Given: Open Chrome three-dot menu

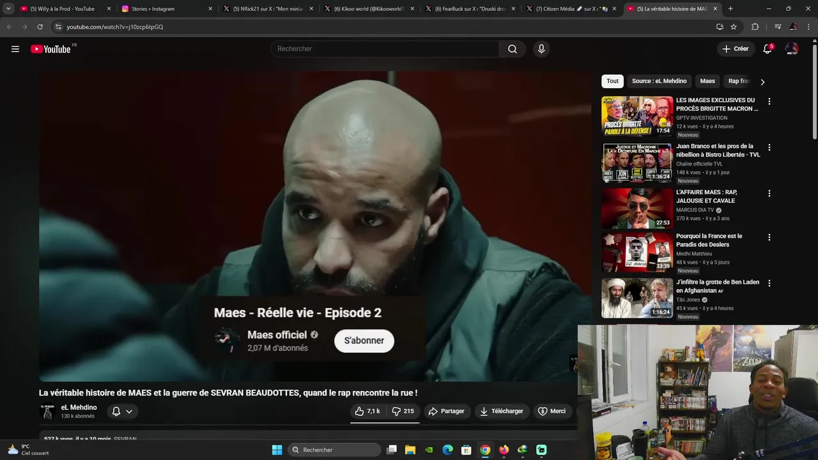Looking at the screenshot, I should click(x=809, y=27).
